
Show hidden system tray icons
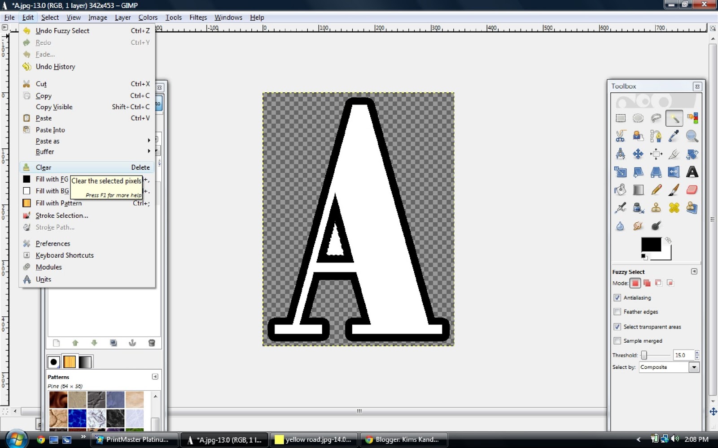tap(639, 439)
